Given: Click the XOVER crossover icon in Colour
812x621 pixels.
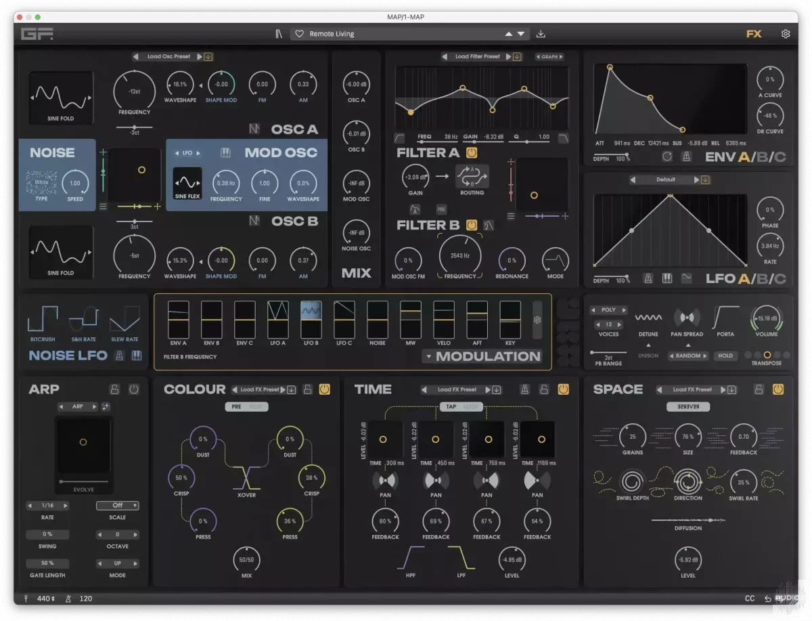Looking at the screenshot, I should (x=246, y=478).
